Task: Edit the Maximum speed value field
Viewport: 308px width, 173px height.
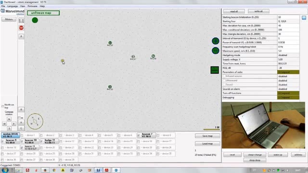Action: [288, 51]
